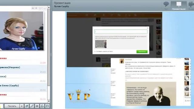194x109 pixels.
Task: Click the Paulo Coelho quote image
Action: pos(151,94)
